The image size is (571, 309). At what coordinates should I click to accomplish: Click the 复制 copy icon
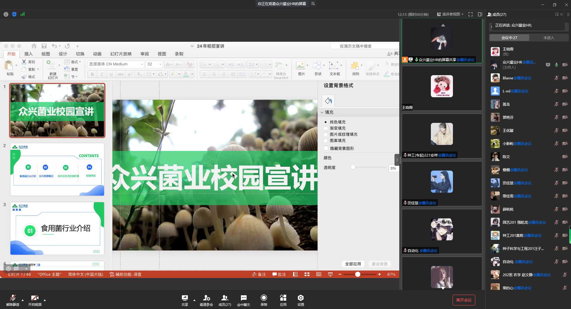(x=24, y=69)
